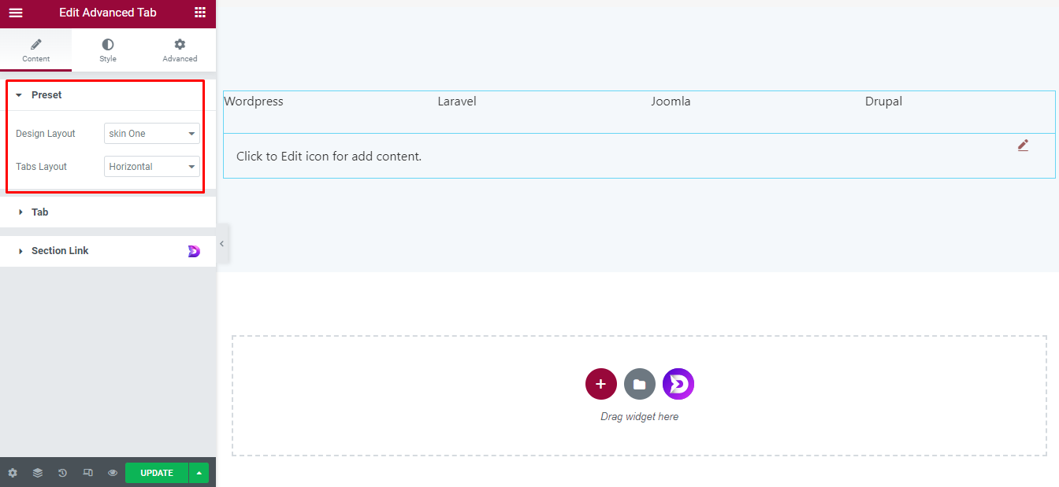Screen dimensions: 1059x487
Task: Collapse the editor panel with side arrow
Action: point(222,244)
